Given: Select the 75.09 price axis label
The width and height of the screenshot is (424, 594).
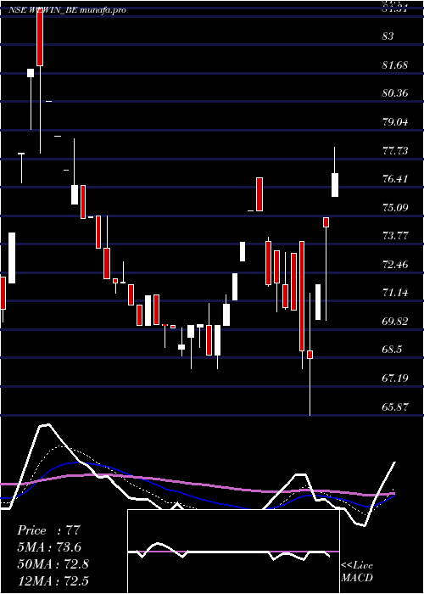Looking at the screenshot, I should pyautogui.click(x=395, y=208).
